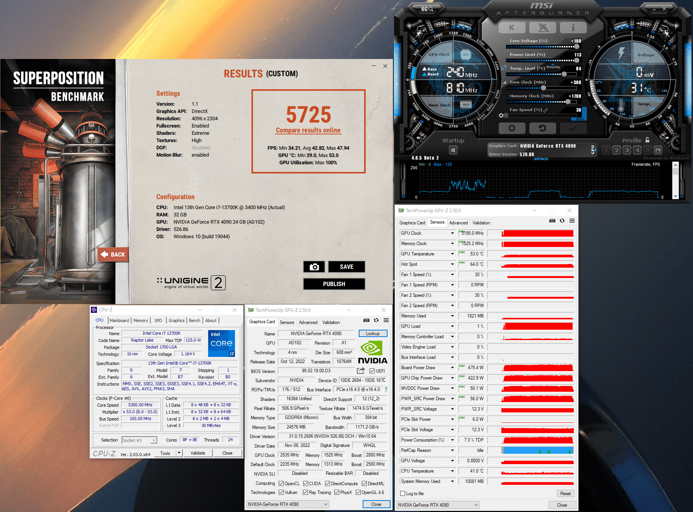Take a Superposition results screenshot with the camera button

(314, 267)
